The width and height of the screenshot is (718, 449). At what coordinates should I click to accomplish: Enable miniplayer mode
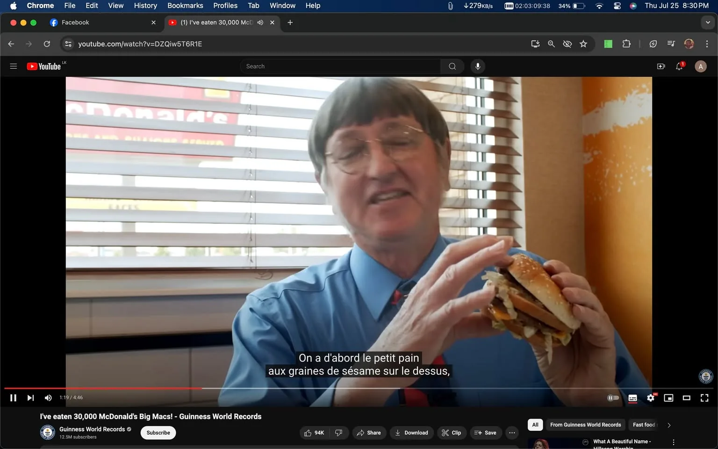coord(668,398)
